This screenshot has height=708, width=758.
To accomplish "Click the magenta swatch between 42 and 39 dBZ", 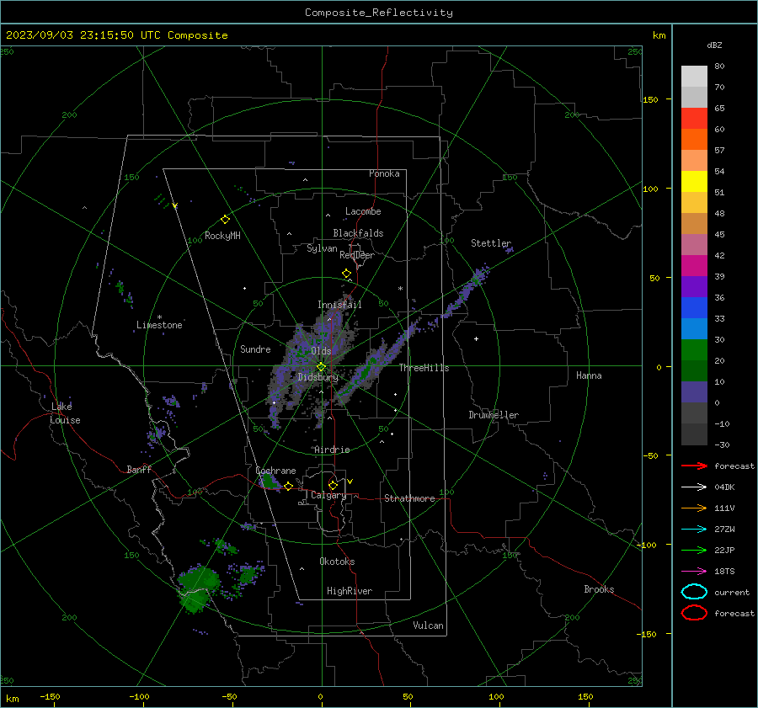I will tap(694, 265).
